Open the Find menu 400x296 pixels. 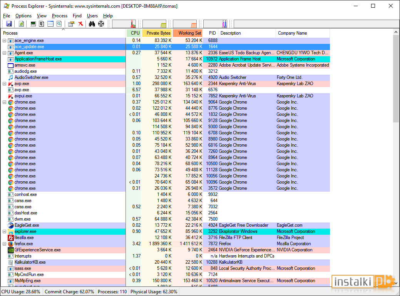coord(77,16)
